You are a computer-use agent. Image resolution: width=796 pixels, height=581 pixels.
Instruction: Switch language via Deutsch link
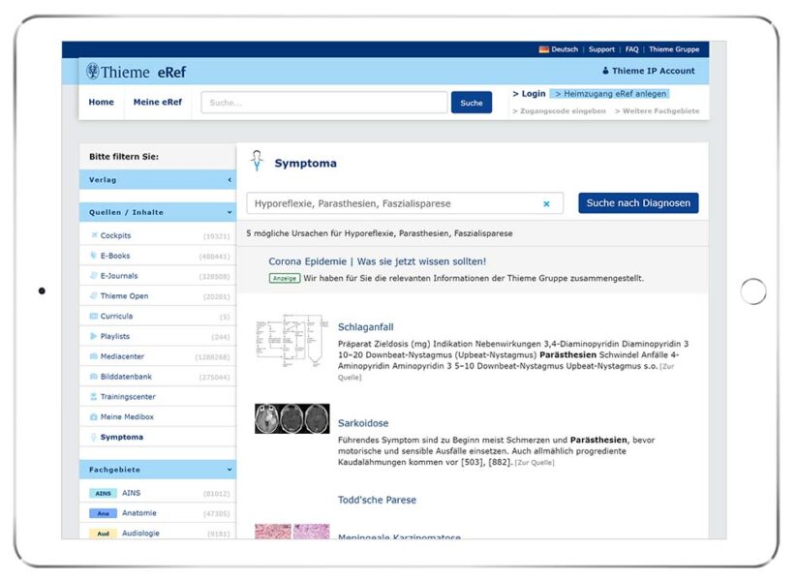[565, 49]
